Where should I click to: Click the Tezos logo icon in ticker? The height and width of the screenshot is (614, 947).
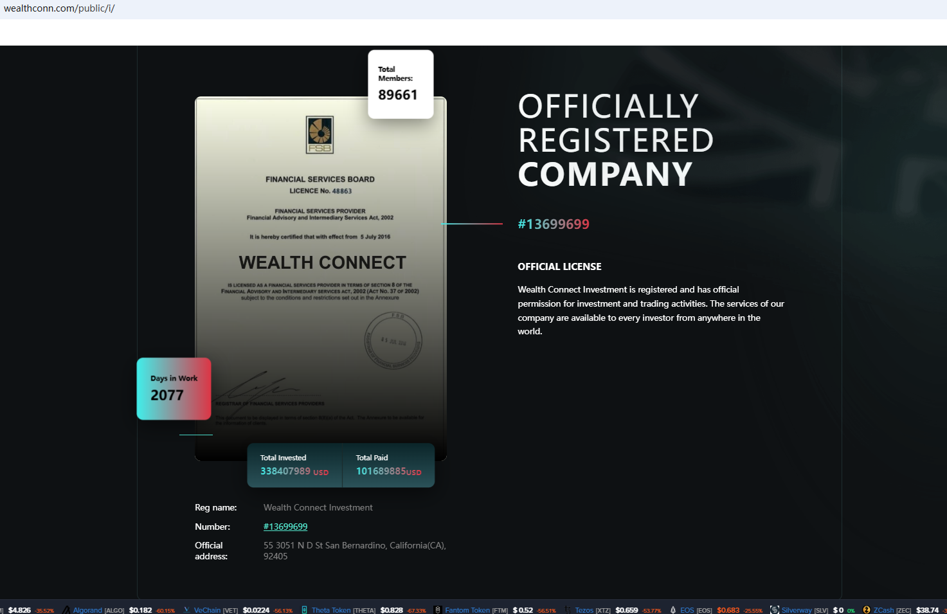(x=568, y=610)
